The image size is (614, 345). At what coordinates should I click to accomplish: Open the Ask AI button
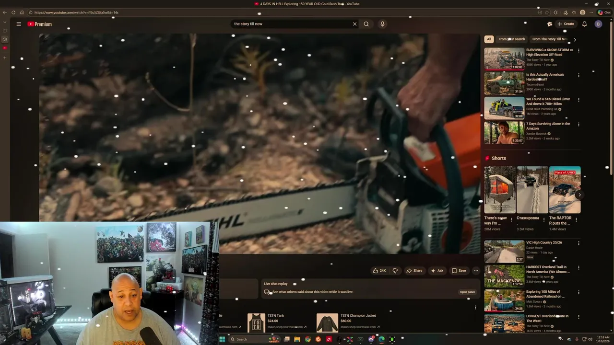pyautogui.click(x=437, y=271)
